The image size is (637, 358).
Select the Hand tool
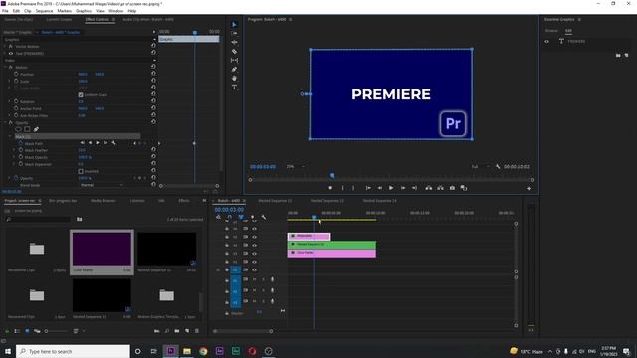click(235, 78)
